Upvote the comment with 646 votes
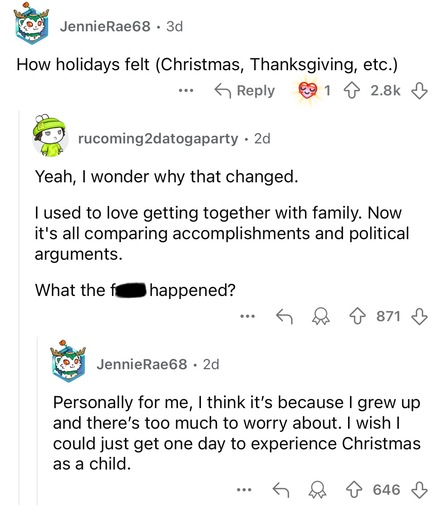This screenshot has width=447, height=505. click(x=354, y=490)
